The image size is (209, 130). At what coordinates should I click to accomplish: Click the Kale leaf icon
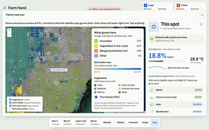(x=152, y=104)
